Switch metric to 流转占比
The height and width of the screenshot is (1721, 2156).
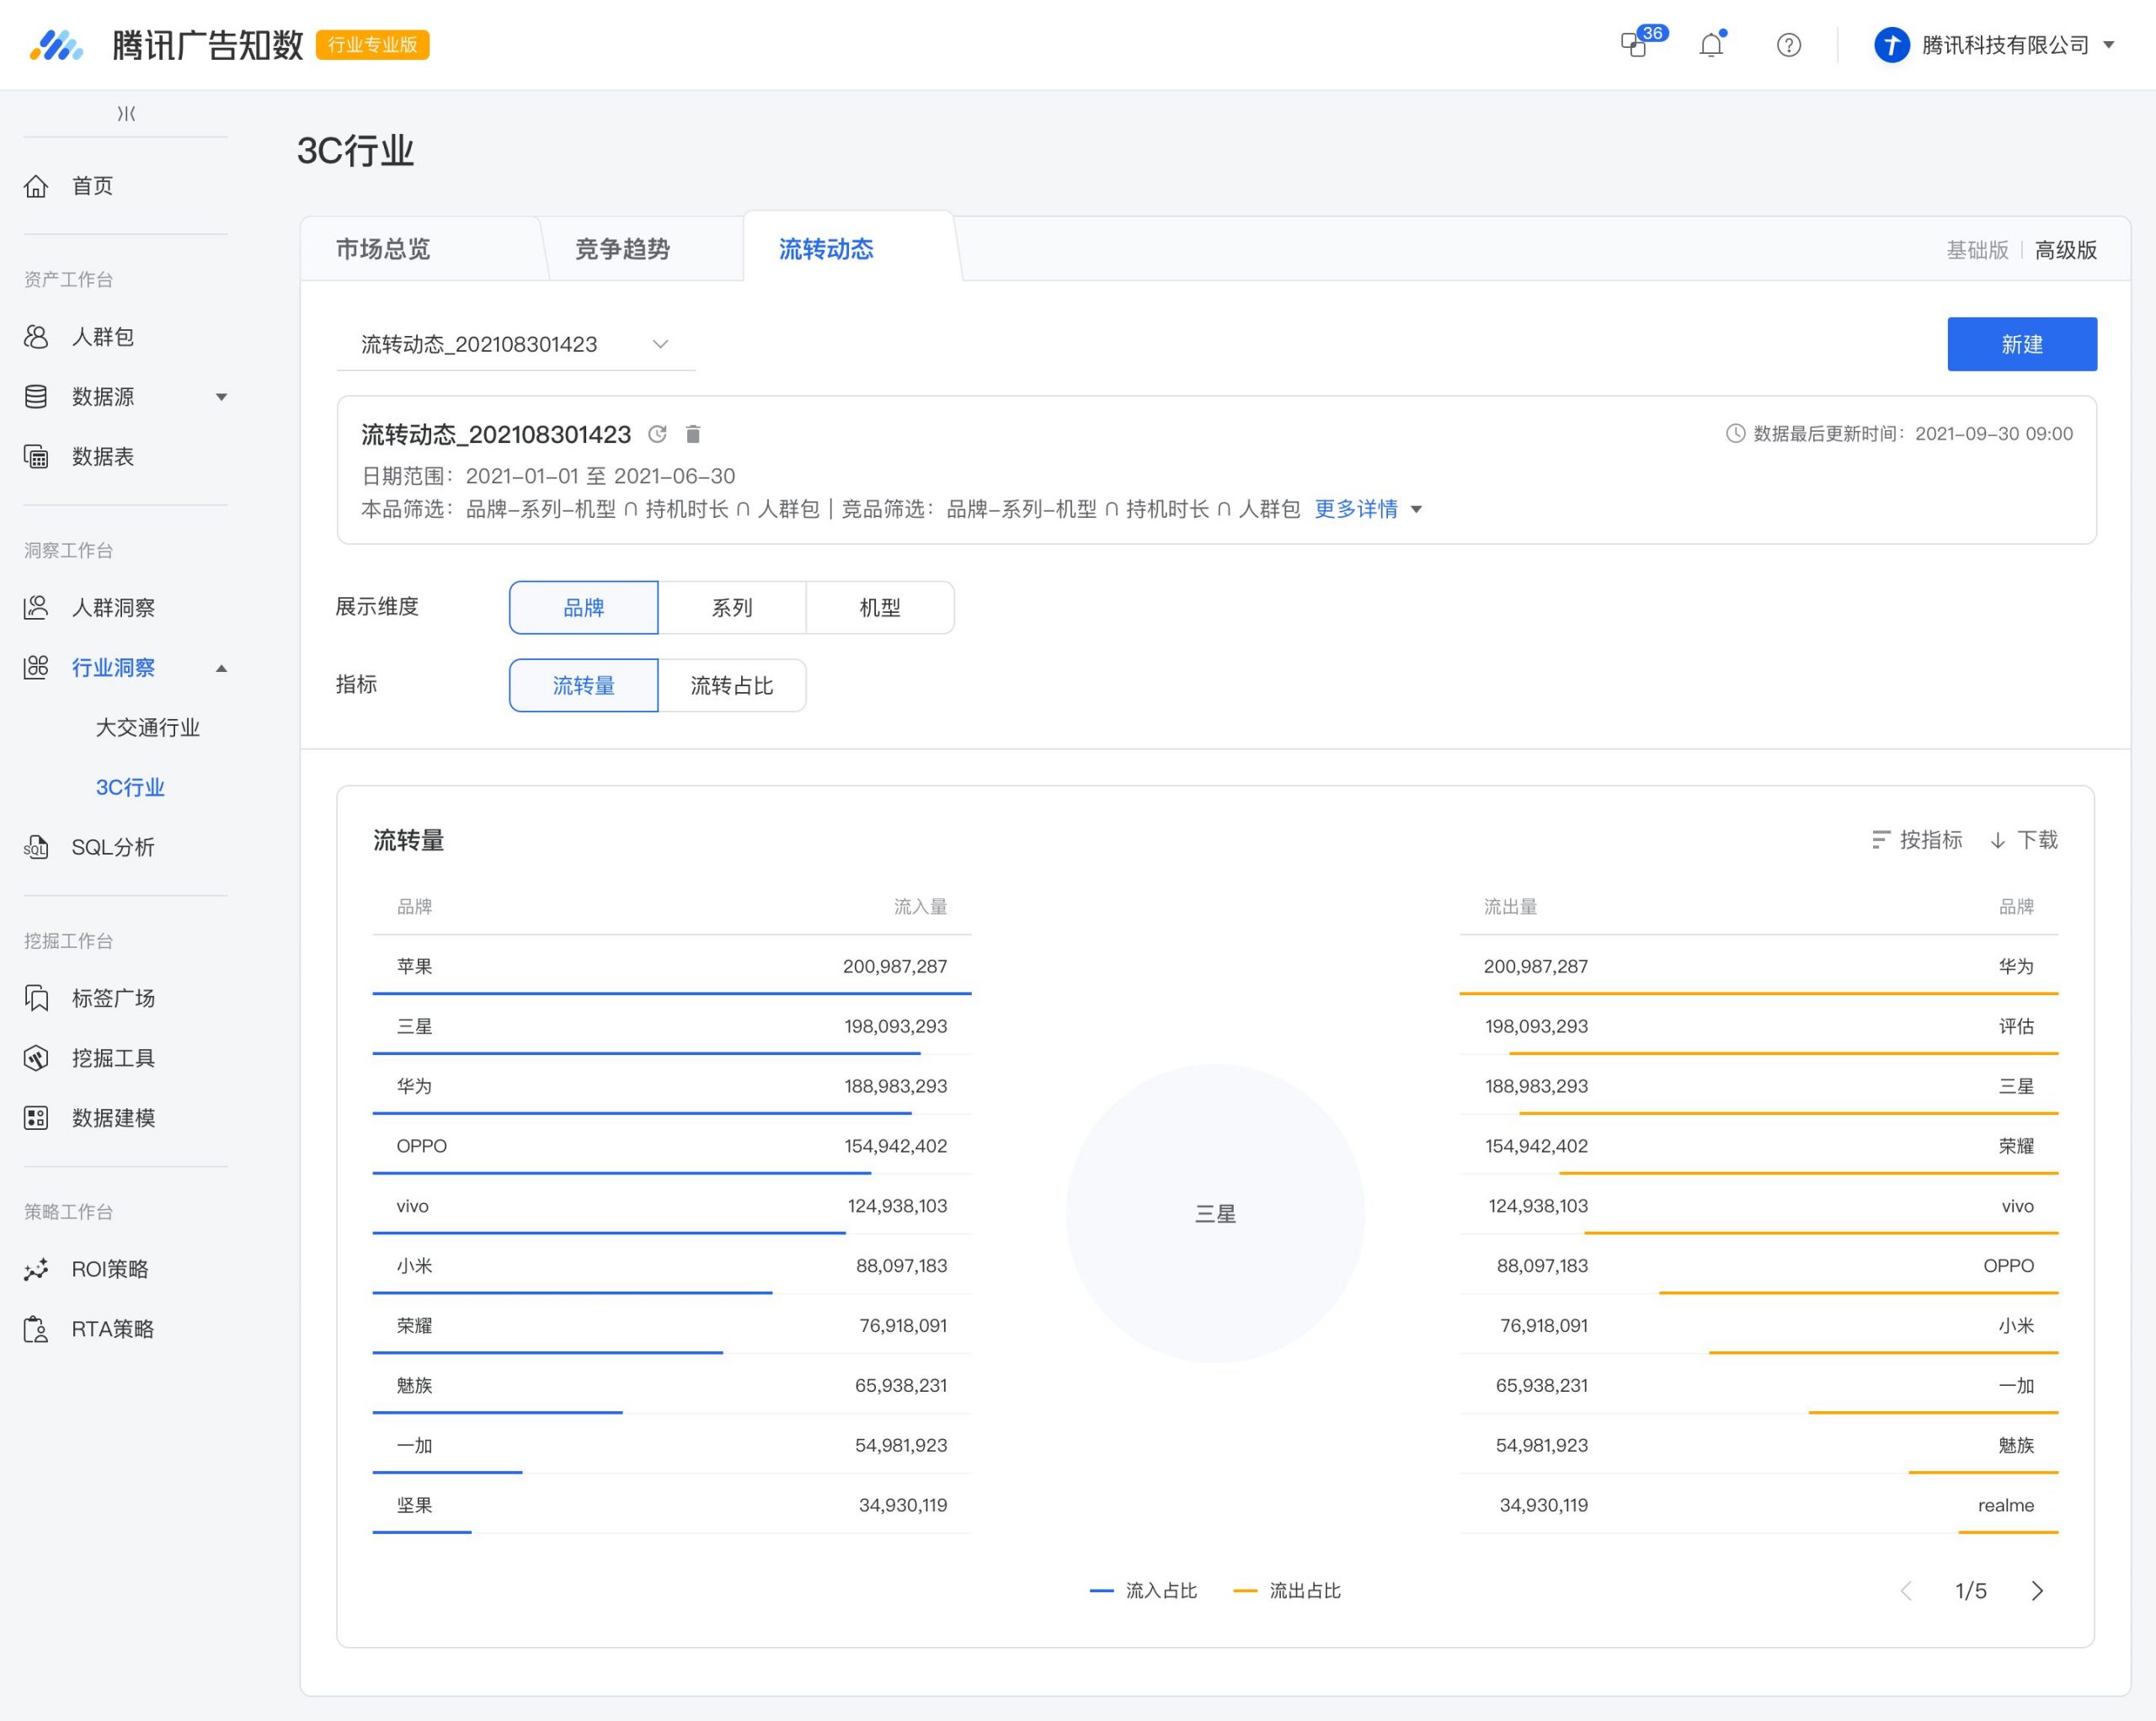point(732,686)
